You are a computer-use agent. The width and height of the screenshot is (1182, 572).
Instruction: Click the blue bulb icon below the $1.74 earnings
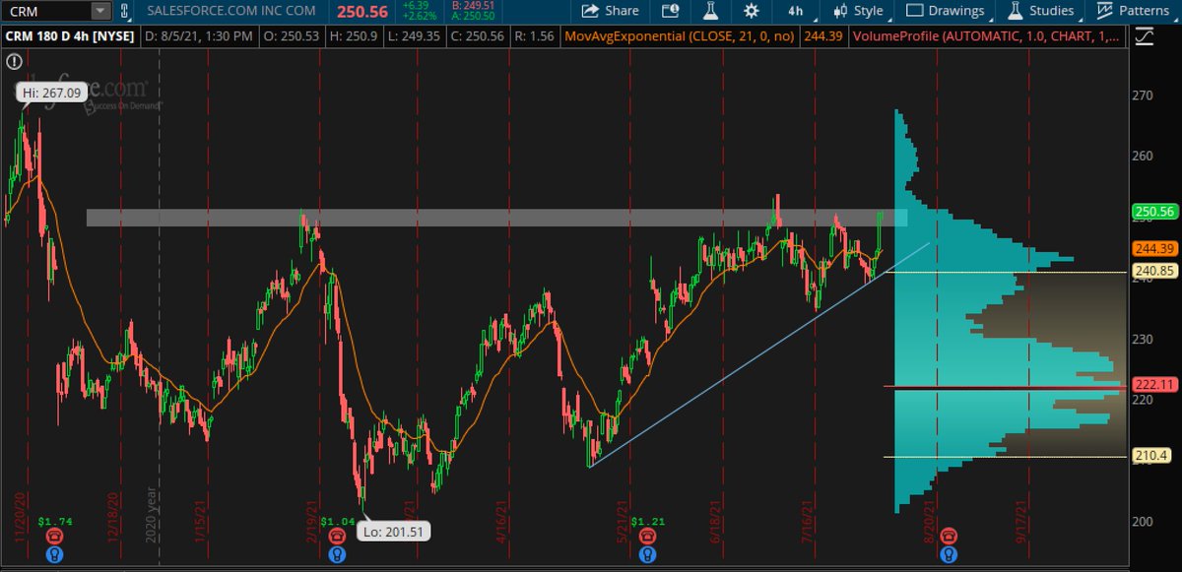click(x=54, y=555)
